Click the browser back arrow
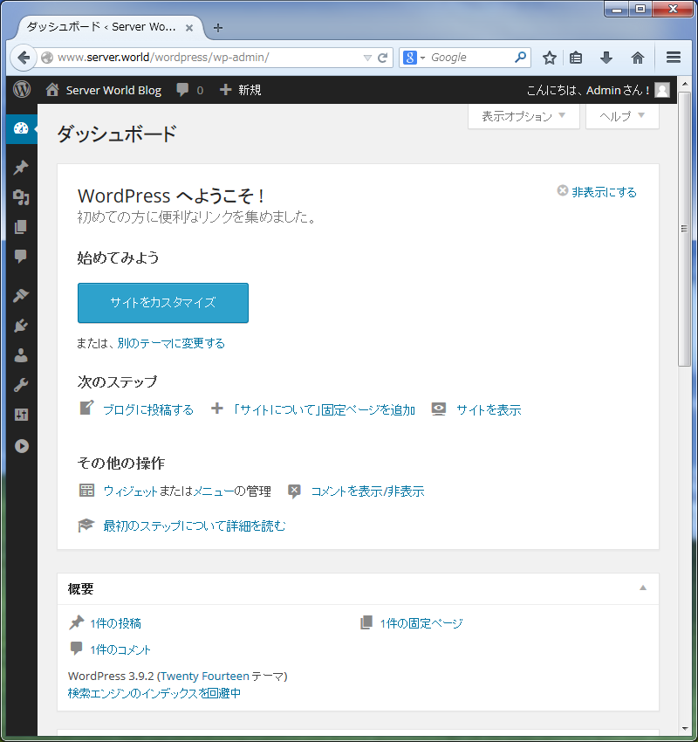Screen dimensions: 698x742 click(24, 58)
